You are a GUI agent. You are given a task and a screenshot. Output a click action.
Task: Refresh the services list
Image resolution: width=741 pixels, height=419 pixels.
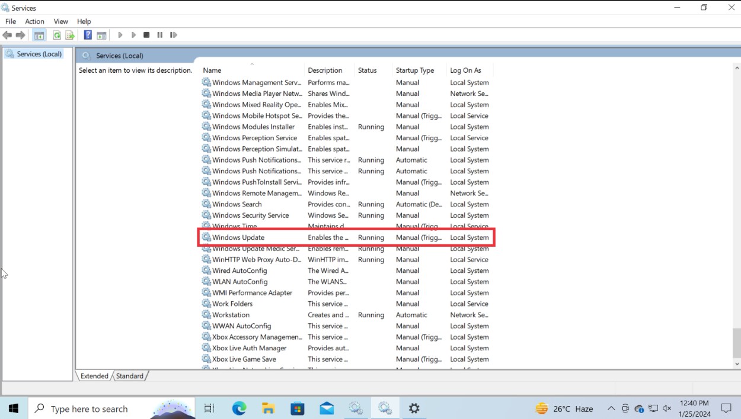point(56,35)
